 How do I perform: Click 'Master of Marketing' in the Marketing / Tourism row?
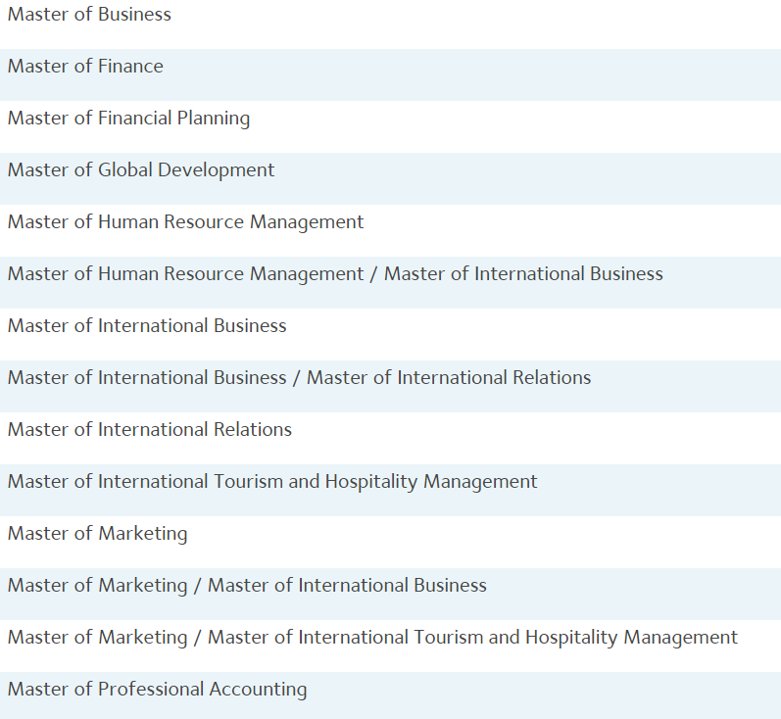(97, 638)
